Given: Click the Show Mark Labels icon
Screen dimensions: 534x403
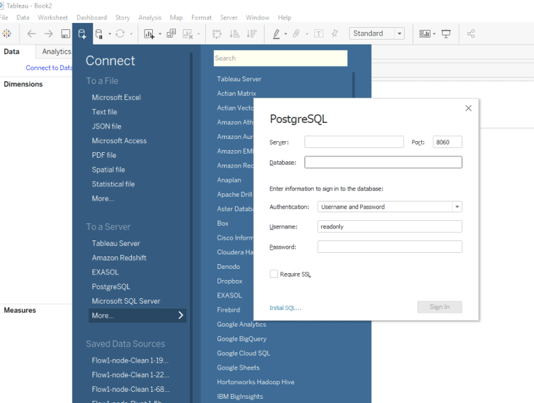Looking at the screenshot, I should pos(318,33).
